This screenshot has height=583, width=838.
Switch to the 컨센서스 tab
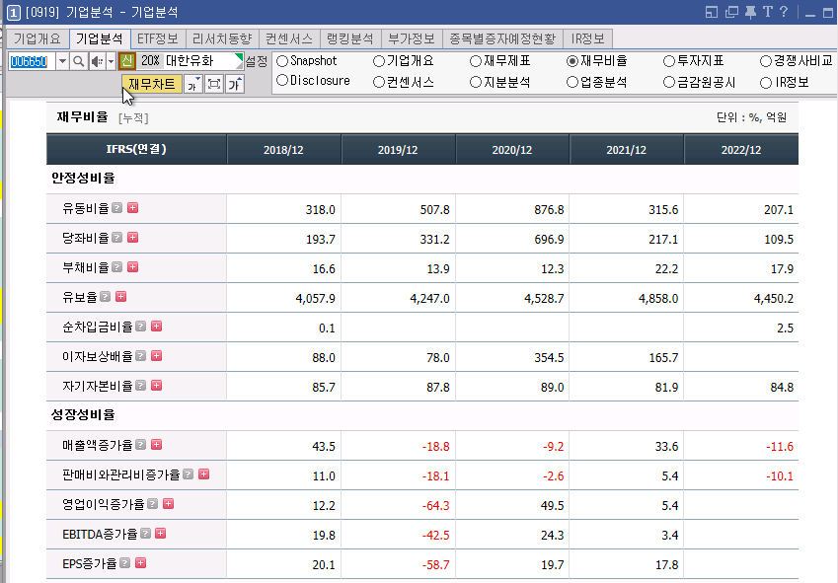289,38
